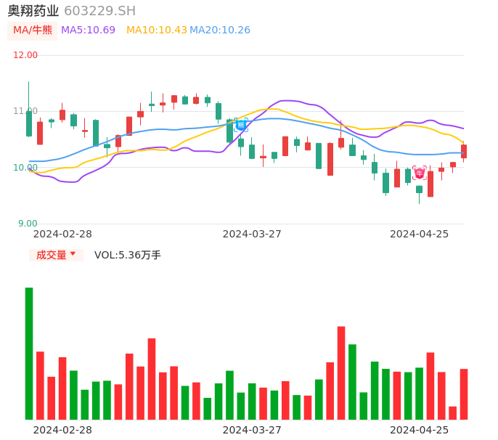Click the 11.00 price axis label
The height and width of the screenshot is (440, 498).
(26, 111)
